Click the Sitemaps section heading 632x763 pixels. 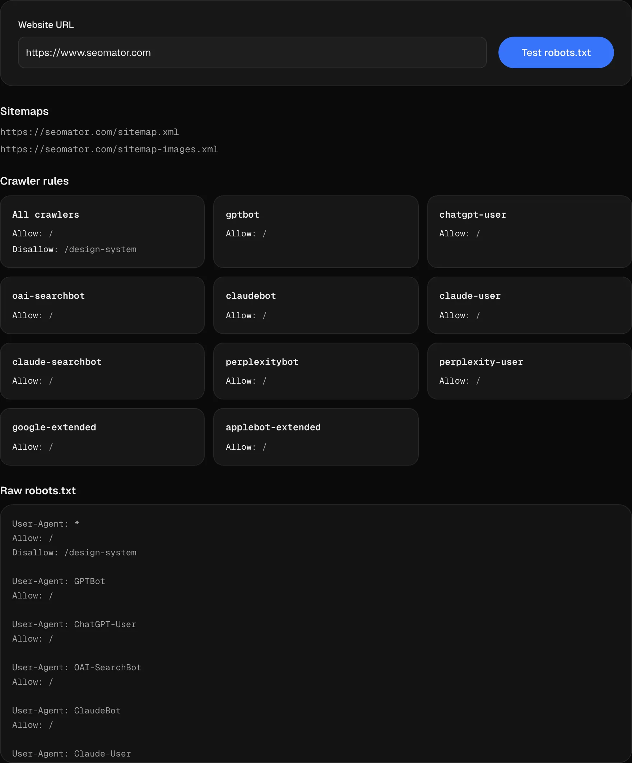24,111
